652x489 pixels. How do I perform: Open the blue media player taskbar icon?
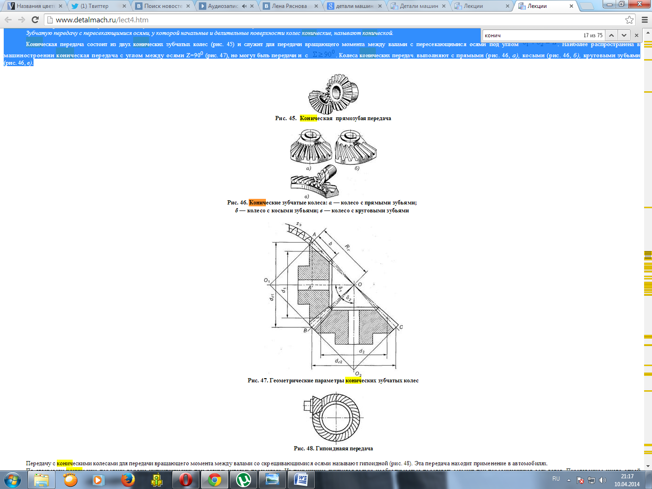(98, 480)
